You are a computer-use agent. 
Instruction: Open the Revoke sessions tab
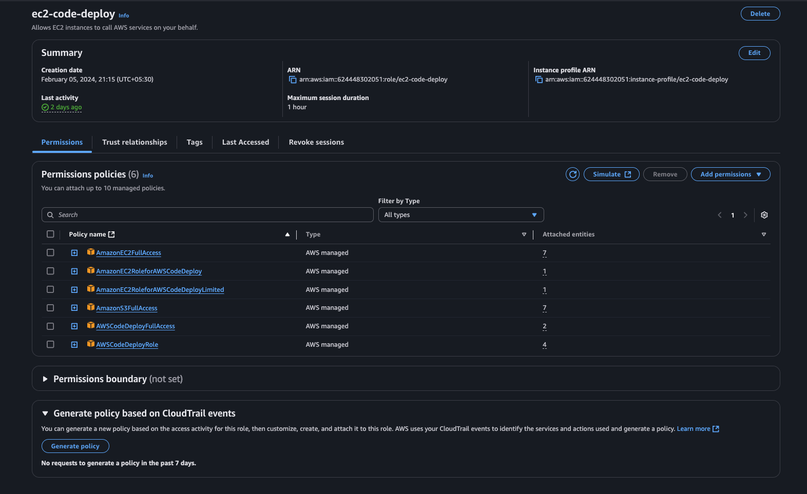pyautogui.click(x=316, y=142)
